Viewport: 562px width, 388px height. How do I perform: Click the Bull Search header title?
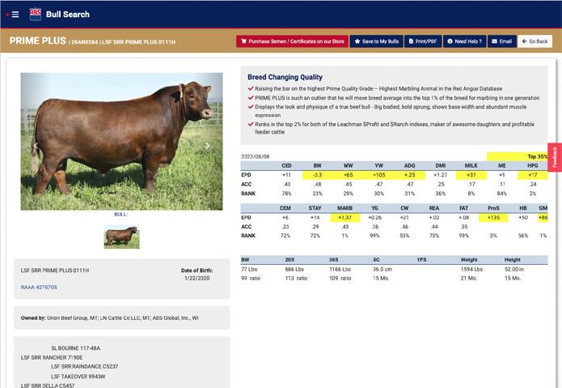point(68,14)
